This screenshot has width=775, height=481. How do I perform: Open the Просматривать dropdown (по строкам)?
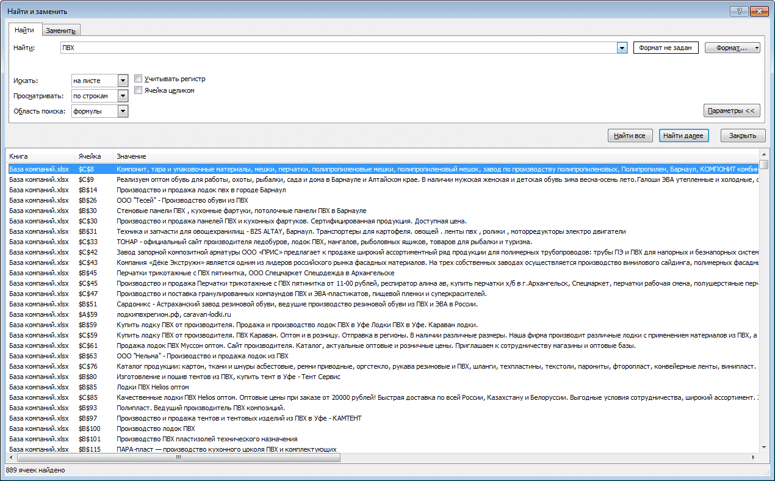click(x=123, y=96)
